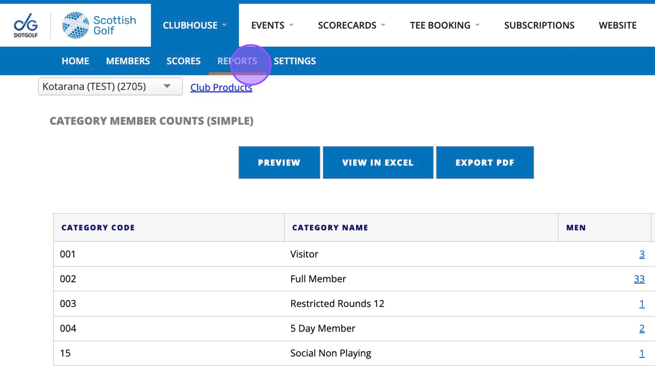This screenshot has height=366, width=655.
Task: Click category code '001'
Action: point(68,254)
